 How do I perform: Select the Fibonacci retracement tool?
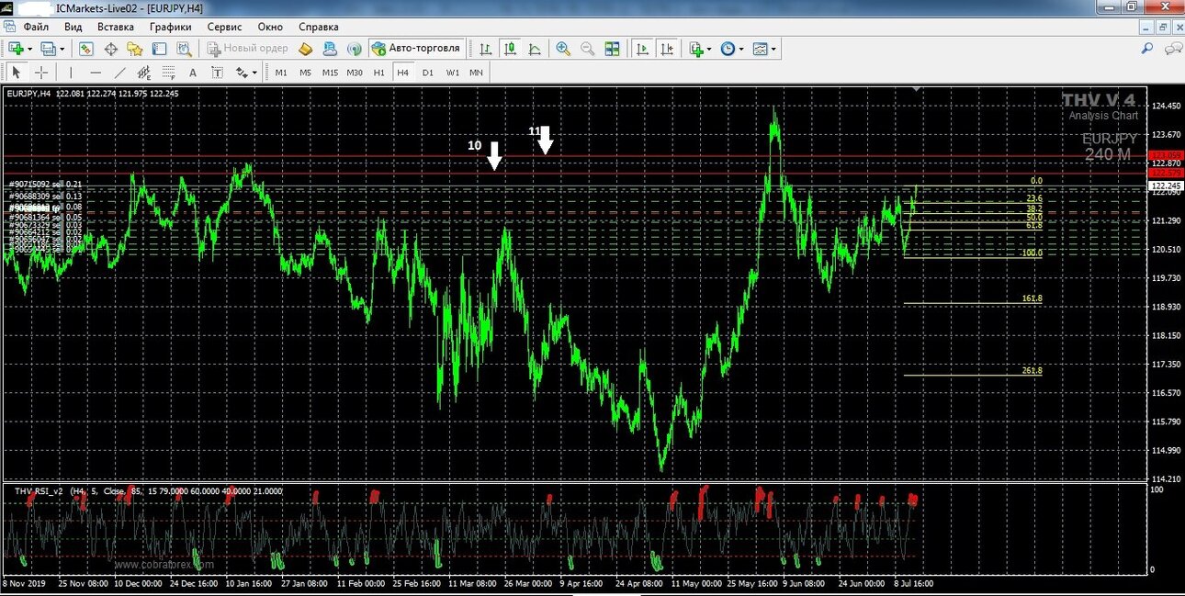click(x=168, y=73)
